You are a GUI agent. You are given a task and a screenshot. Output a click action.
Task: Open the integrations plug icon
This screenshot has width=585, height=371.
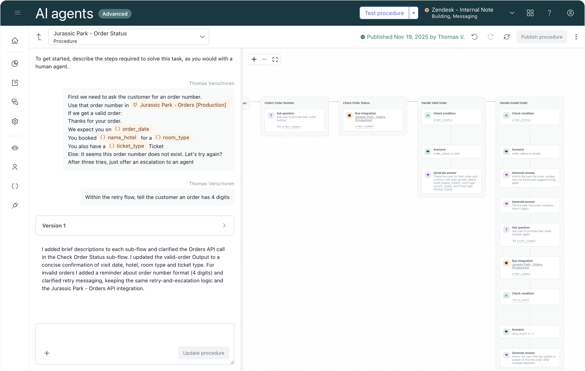coord(15,205)
